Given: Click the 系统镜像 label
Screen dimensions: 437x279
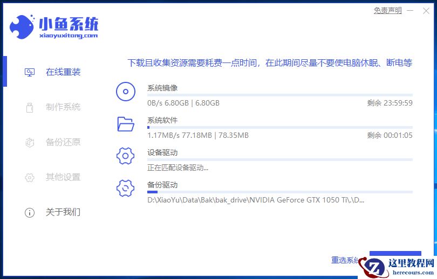Looking at the screenshot, I should click(162, 88).
